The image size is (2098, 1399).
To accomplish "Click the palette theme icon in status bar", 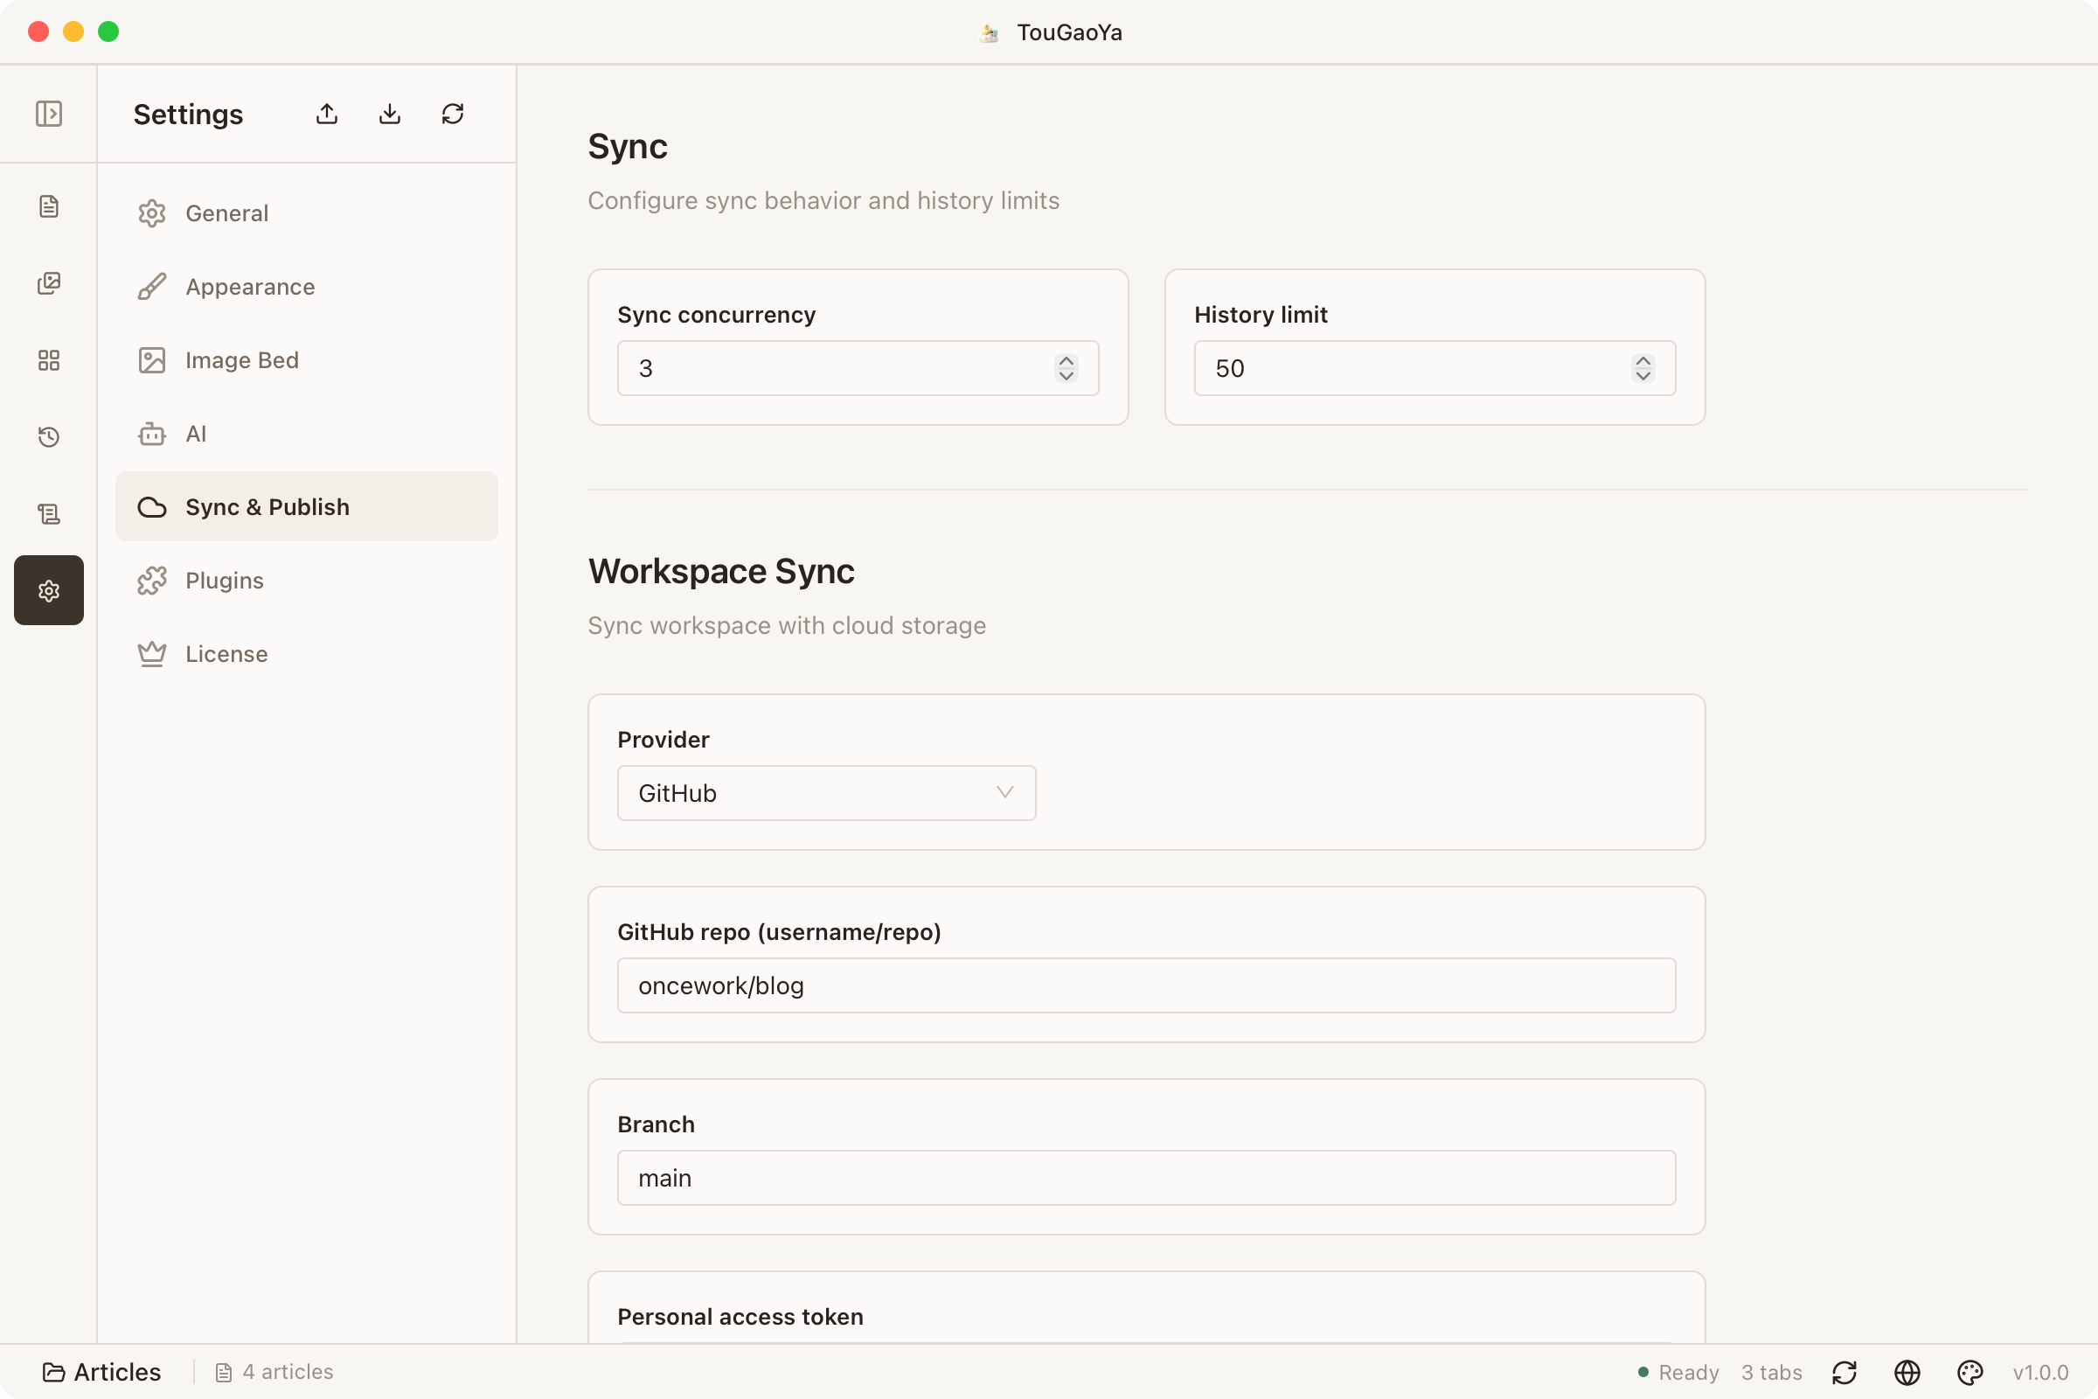I will pos(1969,1372).
